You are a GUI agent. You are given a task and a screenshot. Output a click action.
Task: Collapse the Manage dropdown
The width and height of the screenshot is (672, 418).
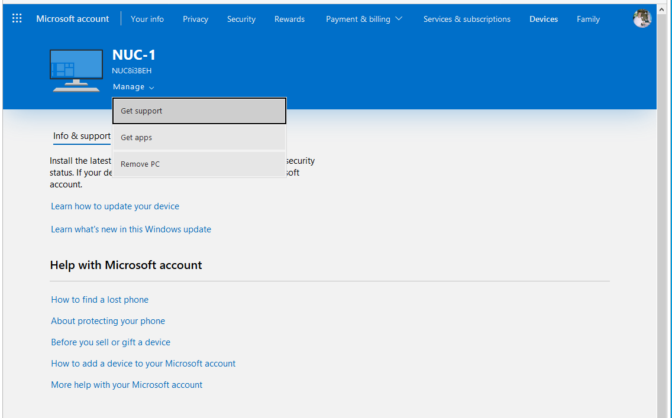(133, 87)
